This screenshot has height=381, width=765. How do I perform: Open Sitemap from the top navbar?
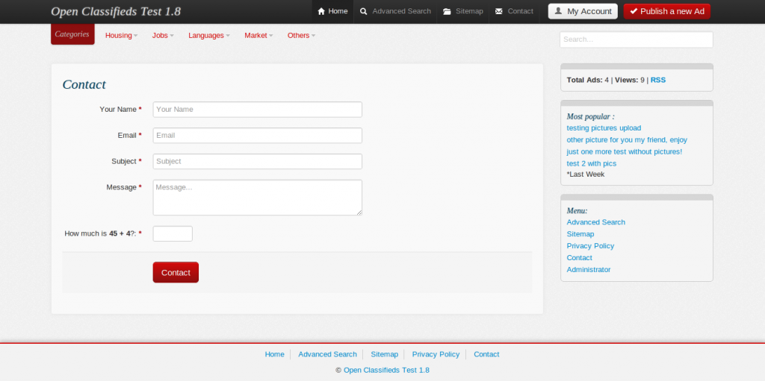pos(463,11)
